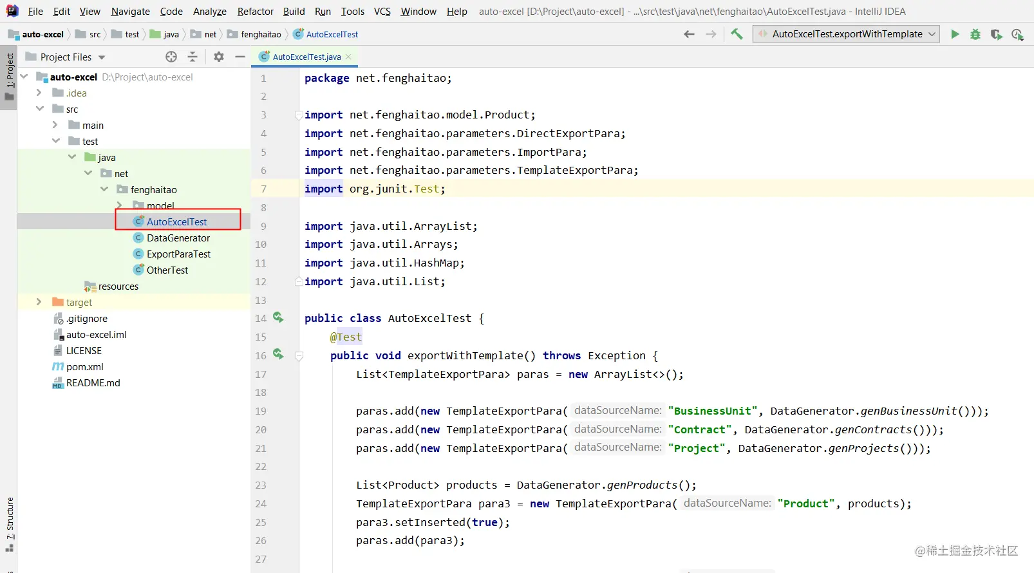Build project with hammer icon
This screenshot has width=1034, height=573.
click(737, 34)
